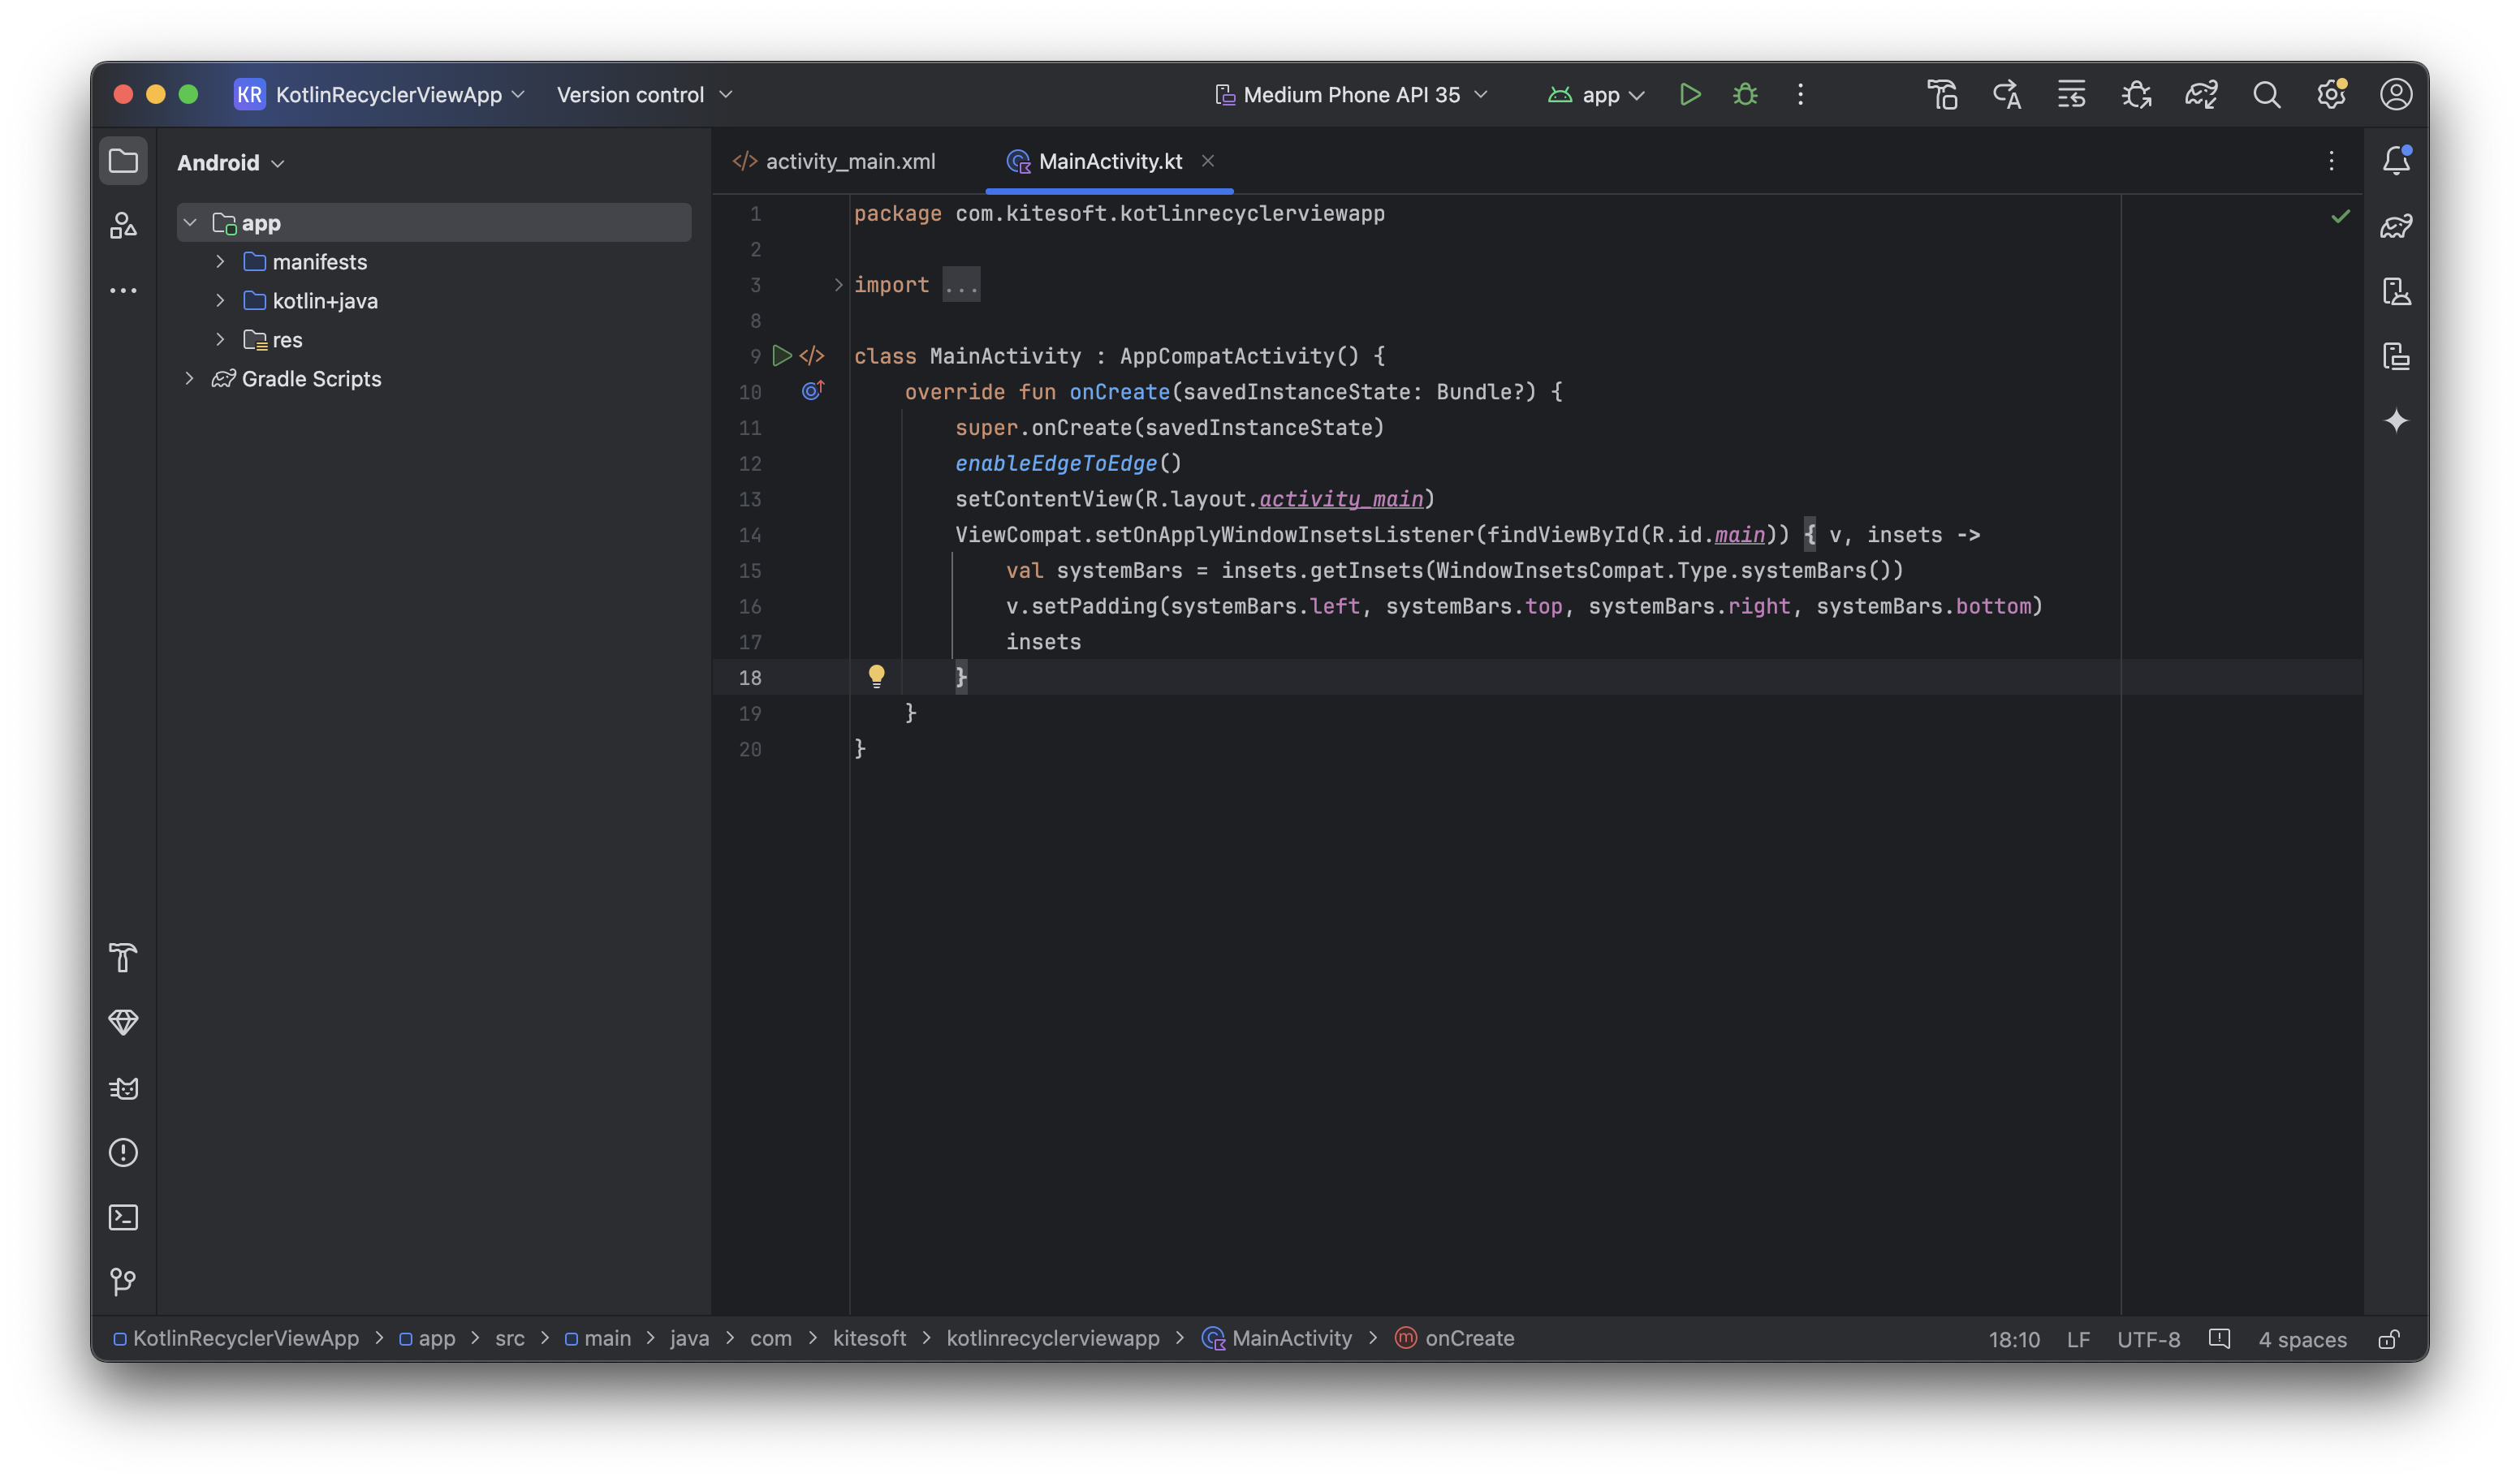Viewport: 2520px width, 1482px height.
Task: Start debugging with the bug icon
Action: [x=1745, y=95]
